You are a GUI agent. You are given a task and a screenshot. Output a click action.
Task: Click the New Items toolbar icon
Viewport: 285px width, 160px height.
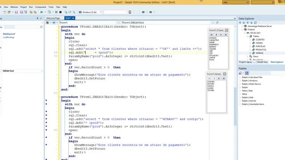pyautogui.click(x=5, y=12)
